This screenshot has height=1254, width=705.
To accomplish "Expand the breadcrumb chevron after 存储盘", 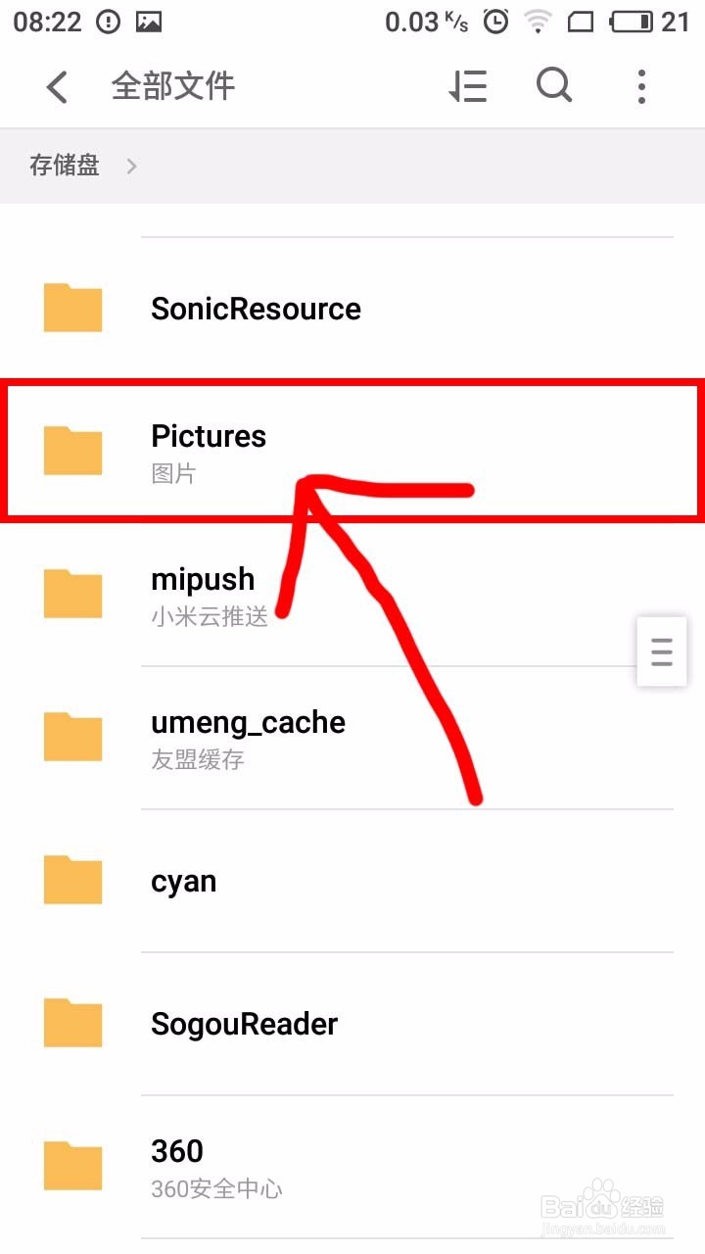I will pyautogui.click(x=131, y=167).
